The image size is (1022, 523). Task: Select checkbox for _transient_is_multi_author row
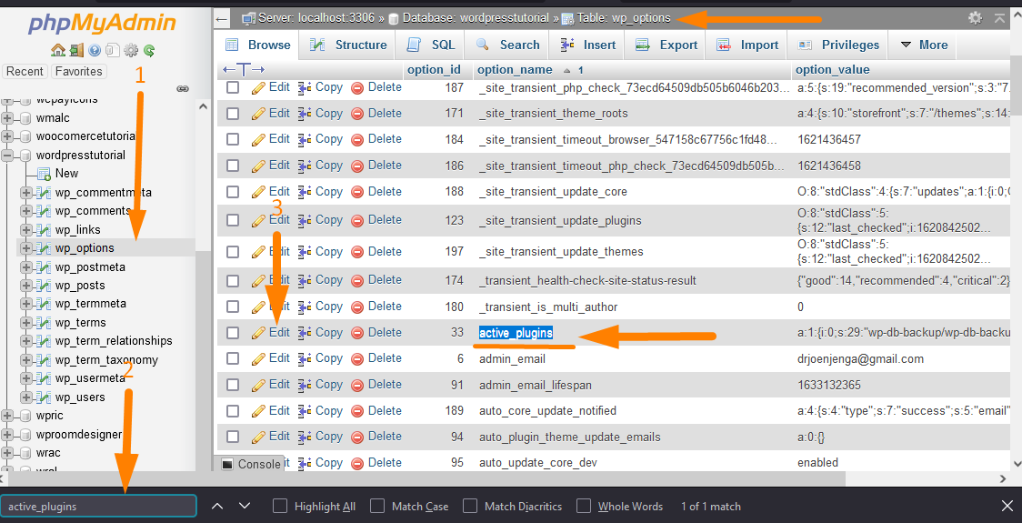point(233,307)
